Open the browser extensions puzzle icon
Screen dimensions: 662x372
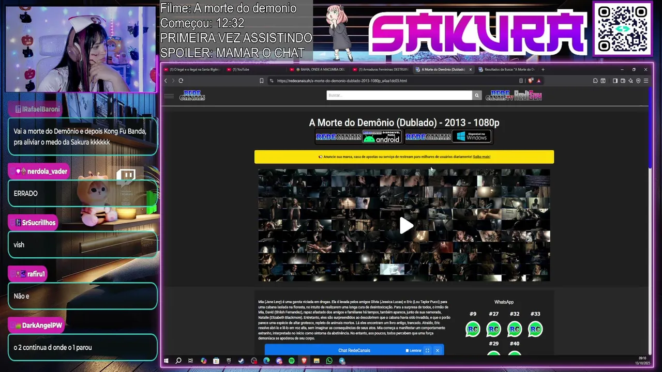(595, 81)
